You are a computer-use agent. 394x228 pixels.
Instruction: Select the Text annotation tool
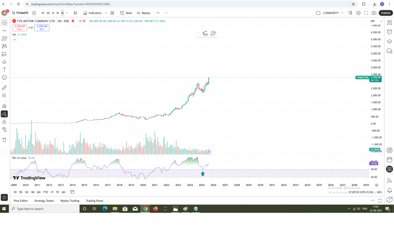4,69
